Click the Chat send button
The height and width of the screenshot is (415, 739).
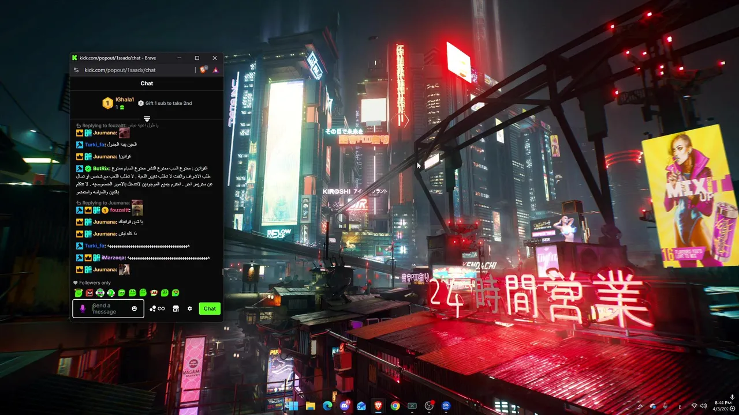tap(210, 308)
